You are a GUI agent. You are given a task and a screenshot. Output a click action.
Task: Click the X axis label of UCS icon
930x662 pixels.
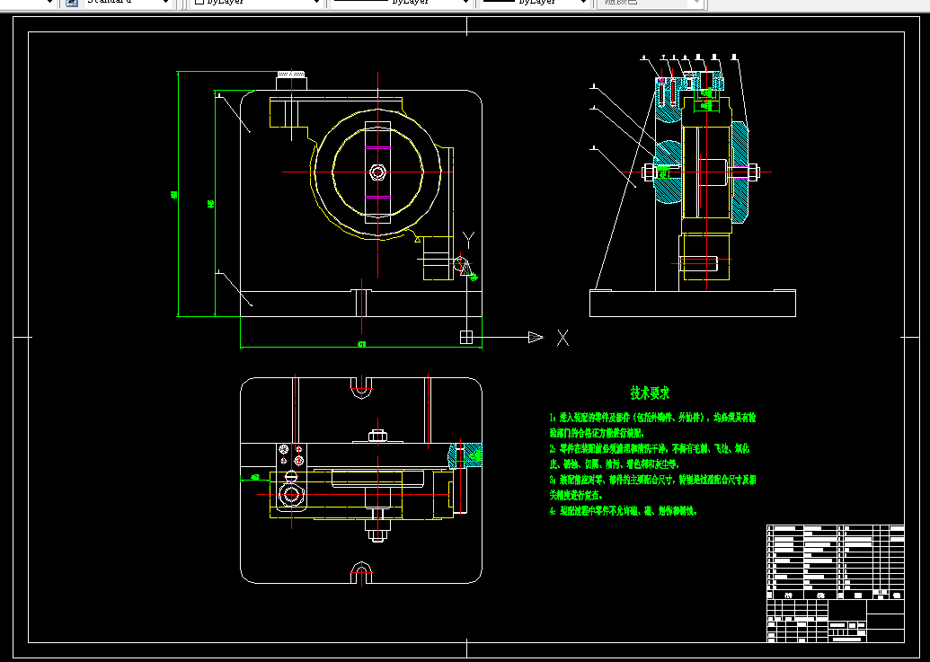562,338
